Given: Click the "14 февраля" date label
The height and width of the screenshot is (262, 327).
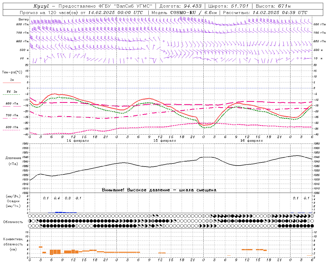Looking at the screenshot, I should [78, 141].
